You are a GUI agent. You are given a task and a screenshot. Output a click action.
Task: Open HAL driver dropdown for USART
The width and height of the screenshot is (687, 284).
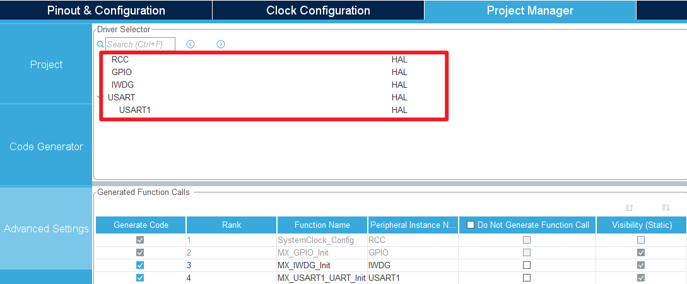399,97
